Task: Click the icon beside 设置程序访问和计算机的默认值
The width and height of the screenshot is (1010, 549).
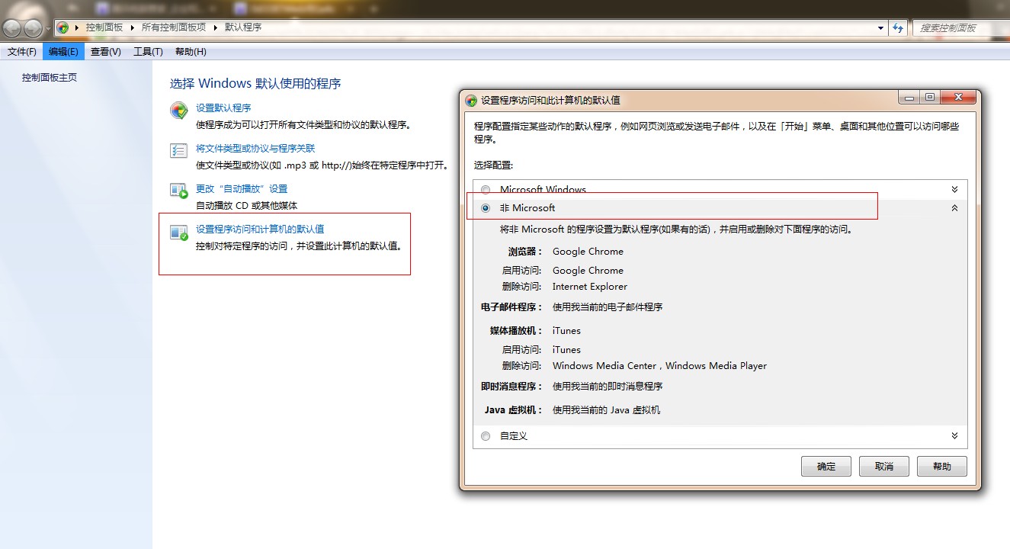Action: click(x=178, y=233)
